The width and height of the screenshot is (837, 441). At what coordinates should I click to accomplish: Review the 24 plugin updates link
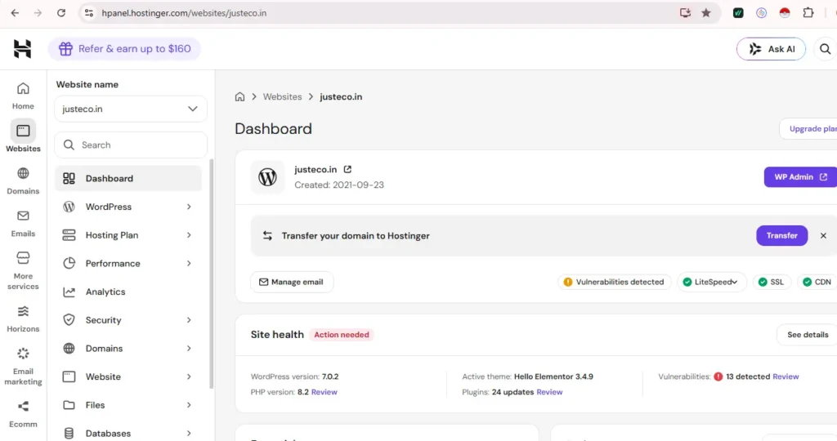pos(549,392)
